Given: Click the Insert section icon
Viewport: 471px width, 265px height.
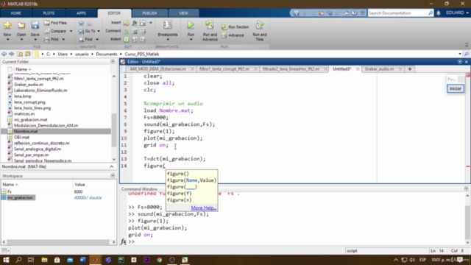Looking at the screenshot, I should coord(126,23).
